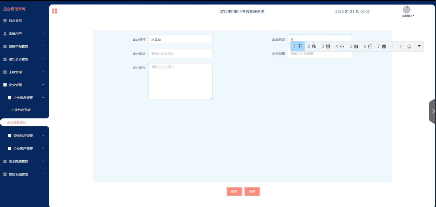Click the 系统用户 person icon
This screenshot has height=207, width=436.
click(x=5, y=33)
